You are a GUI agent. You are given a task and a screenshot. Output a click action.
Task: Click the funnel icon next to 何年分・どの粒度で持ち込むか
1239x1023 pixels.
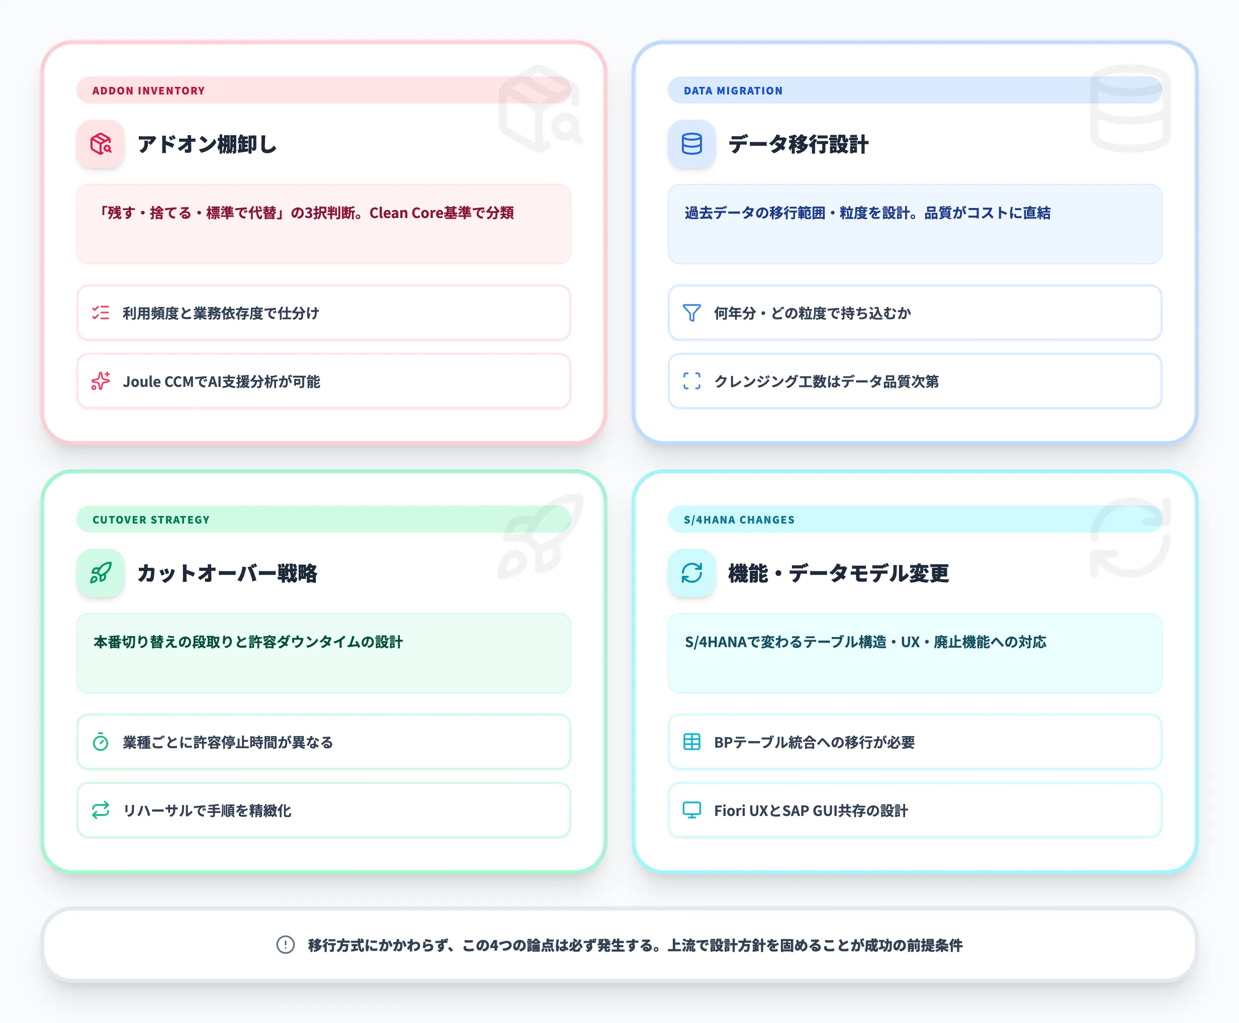(x=691, y=314)
